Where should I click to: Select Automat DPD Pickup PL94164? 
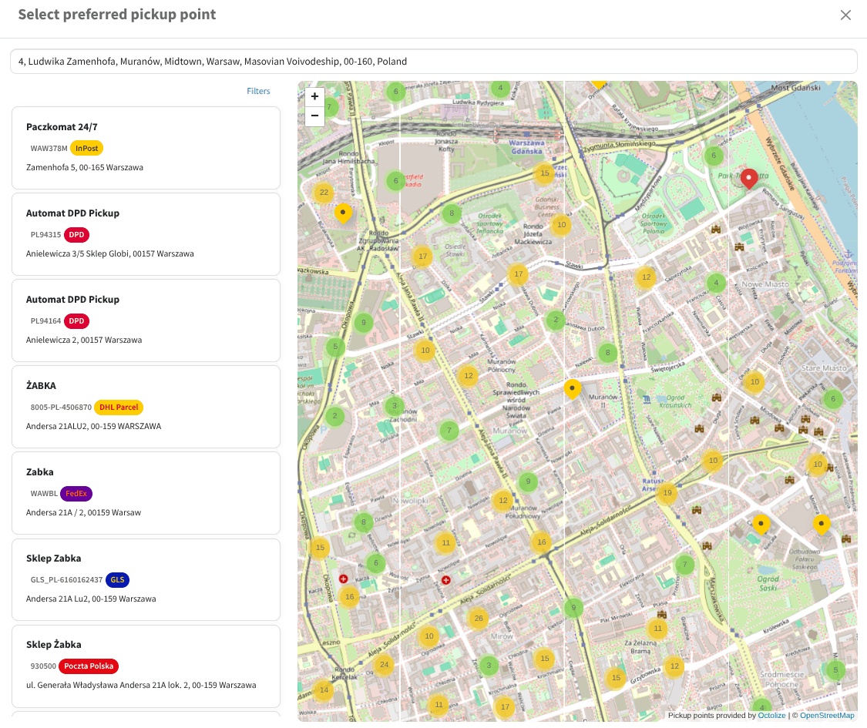pos(146,320)
